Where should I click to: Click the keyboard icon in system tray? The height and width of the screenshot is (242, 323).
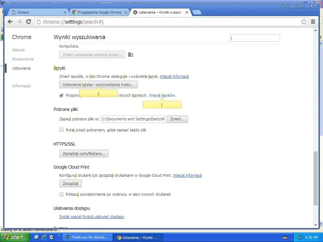pos(285,238)
